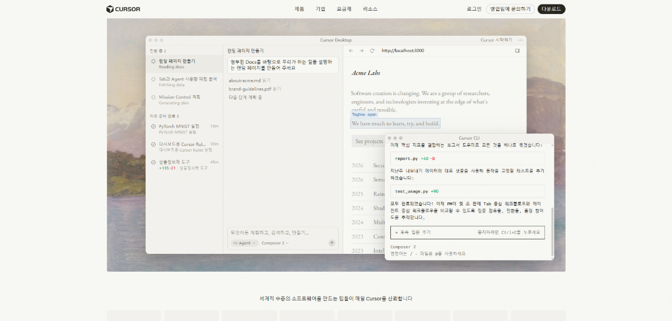Click the Composer 2 label in Cursor CLI
The image size is (672, 321).
[x=403, y=247]
